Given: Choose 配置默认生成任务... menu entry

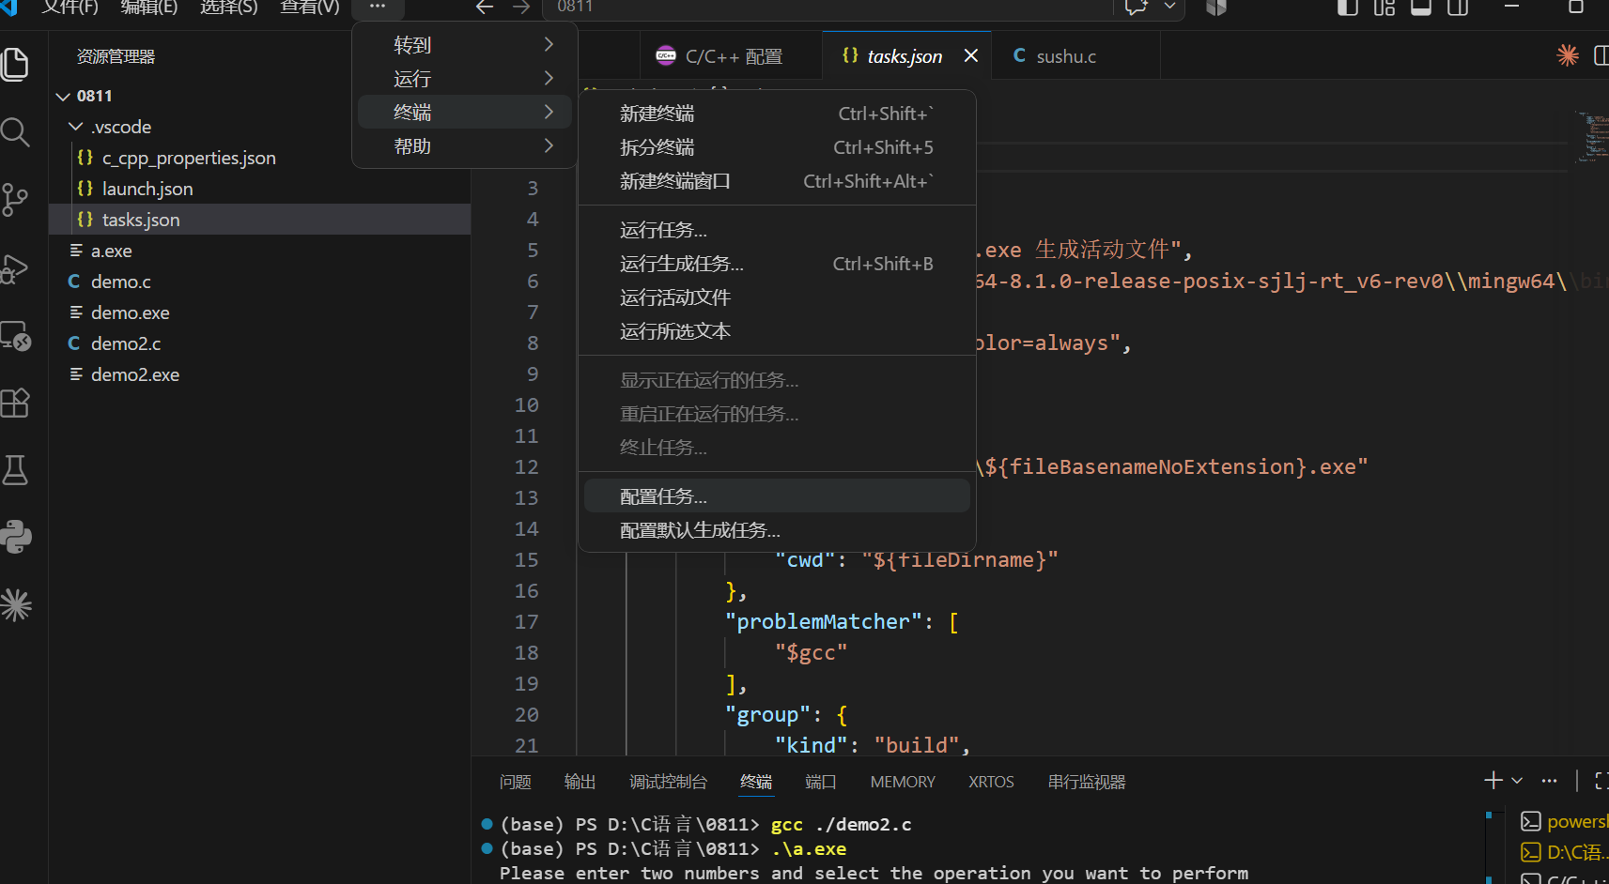Looking at the screenshot, I should point(777,530).
